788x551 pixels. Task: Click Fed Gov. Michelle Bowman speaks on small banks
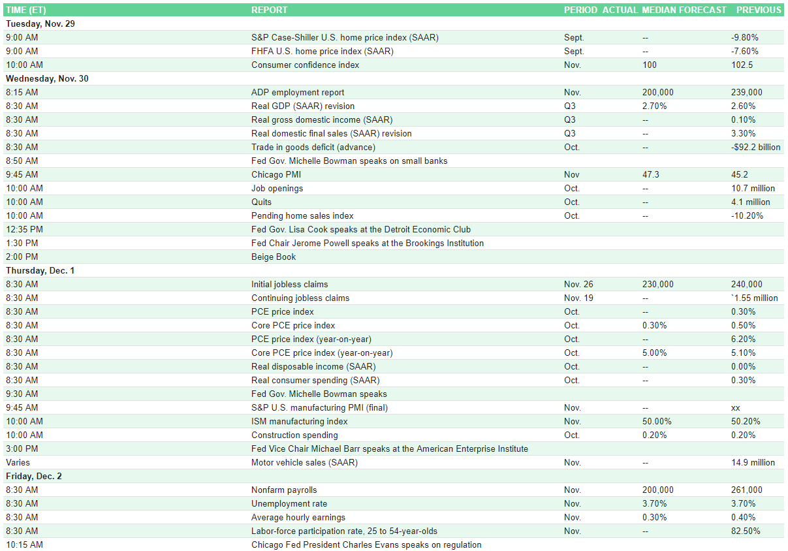[x=349, y=161]
